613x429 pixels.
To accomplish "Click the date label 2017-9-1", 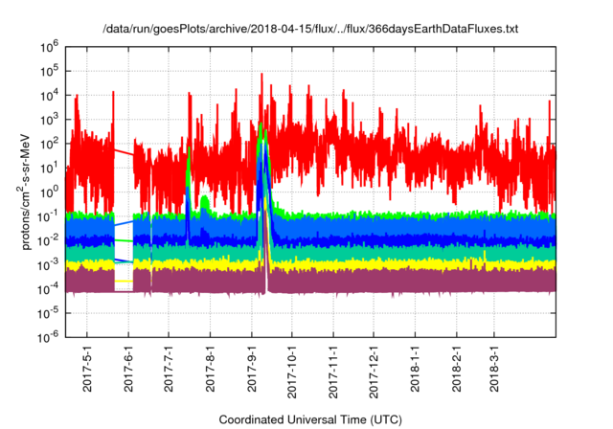I will click(252, 368).
